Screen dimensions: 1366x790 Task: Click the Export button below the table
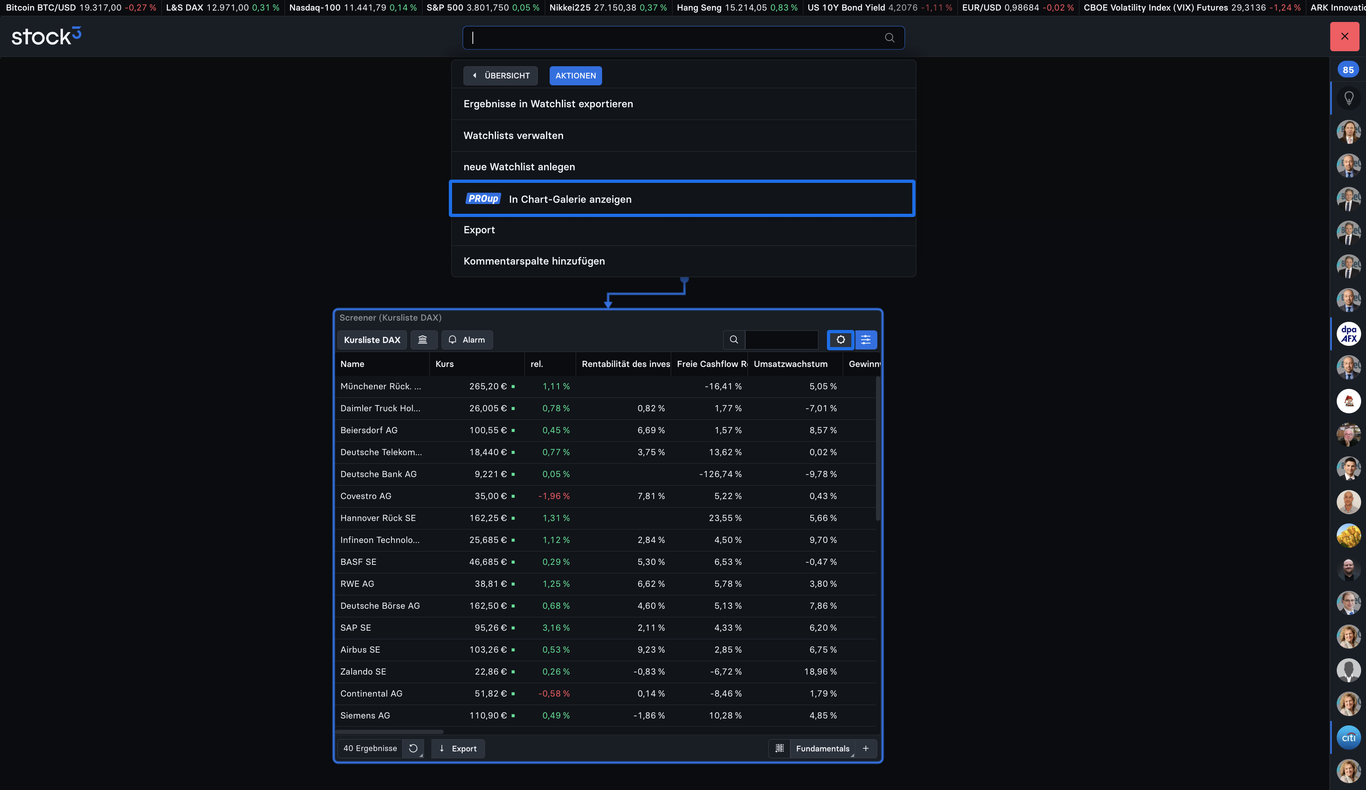pos(458,748)
